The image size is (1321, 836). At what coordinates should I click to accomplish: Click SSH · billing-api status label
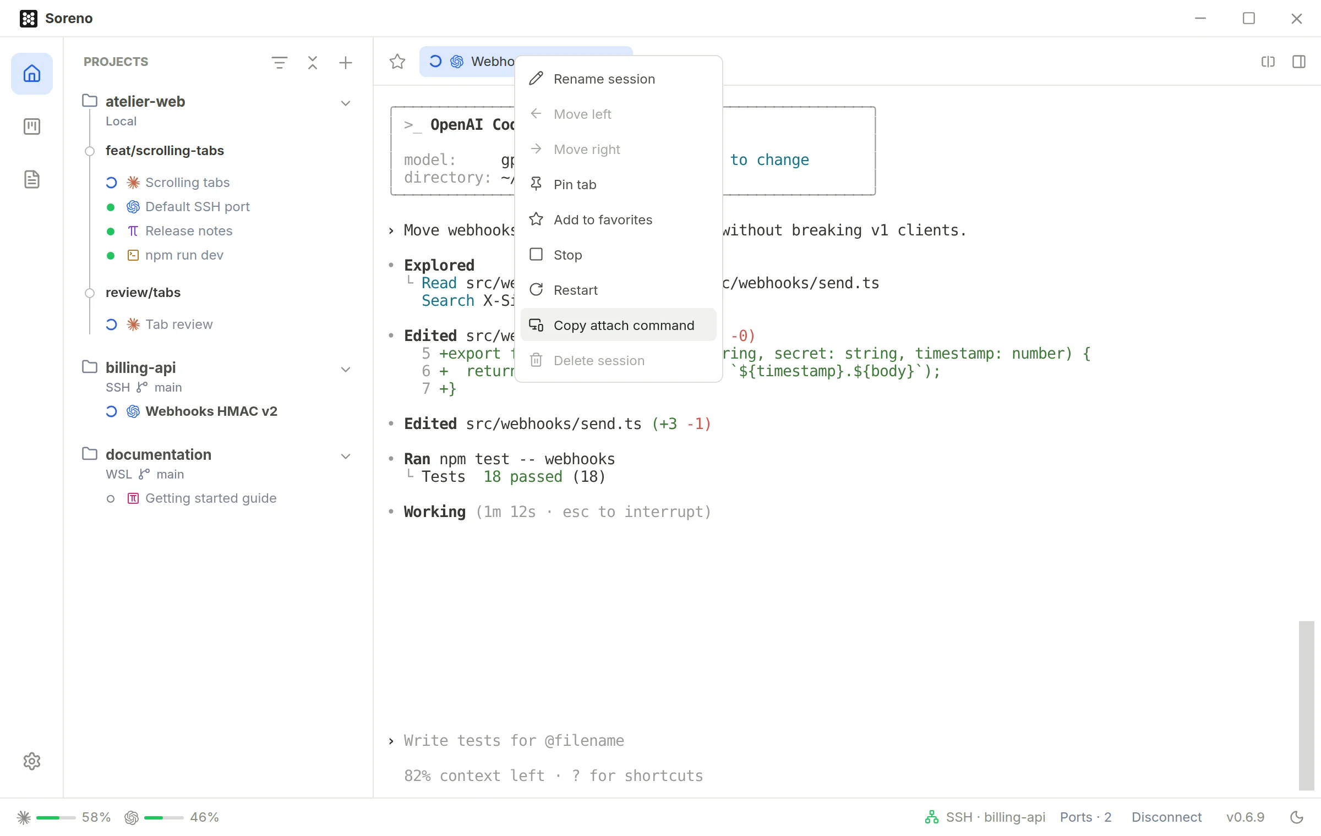point(995,817)
